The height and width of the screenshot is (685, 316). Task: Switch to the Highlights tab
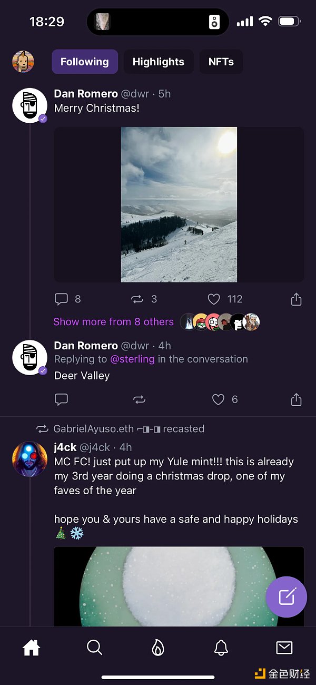coord(159,62)
